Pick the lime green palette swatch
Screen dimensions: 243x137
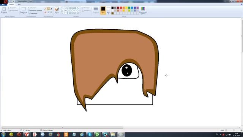(x=129, y=11)
